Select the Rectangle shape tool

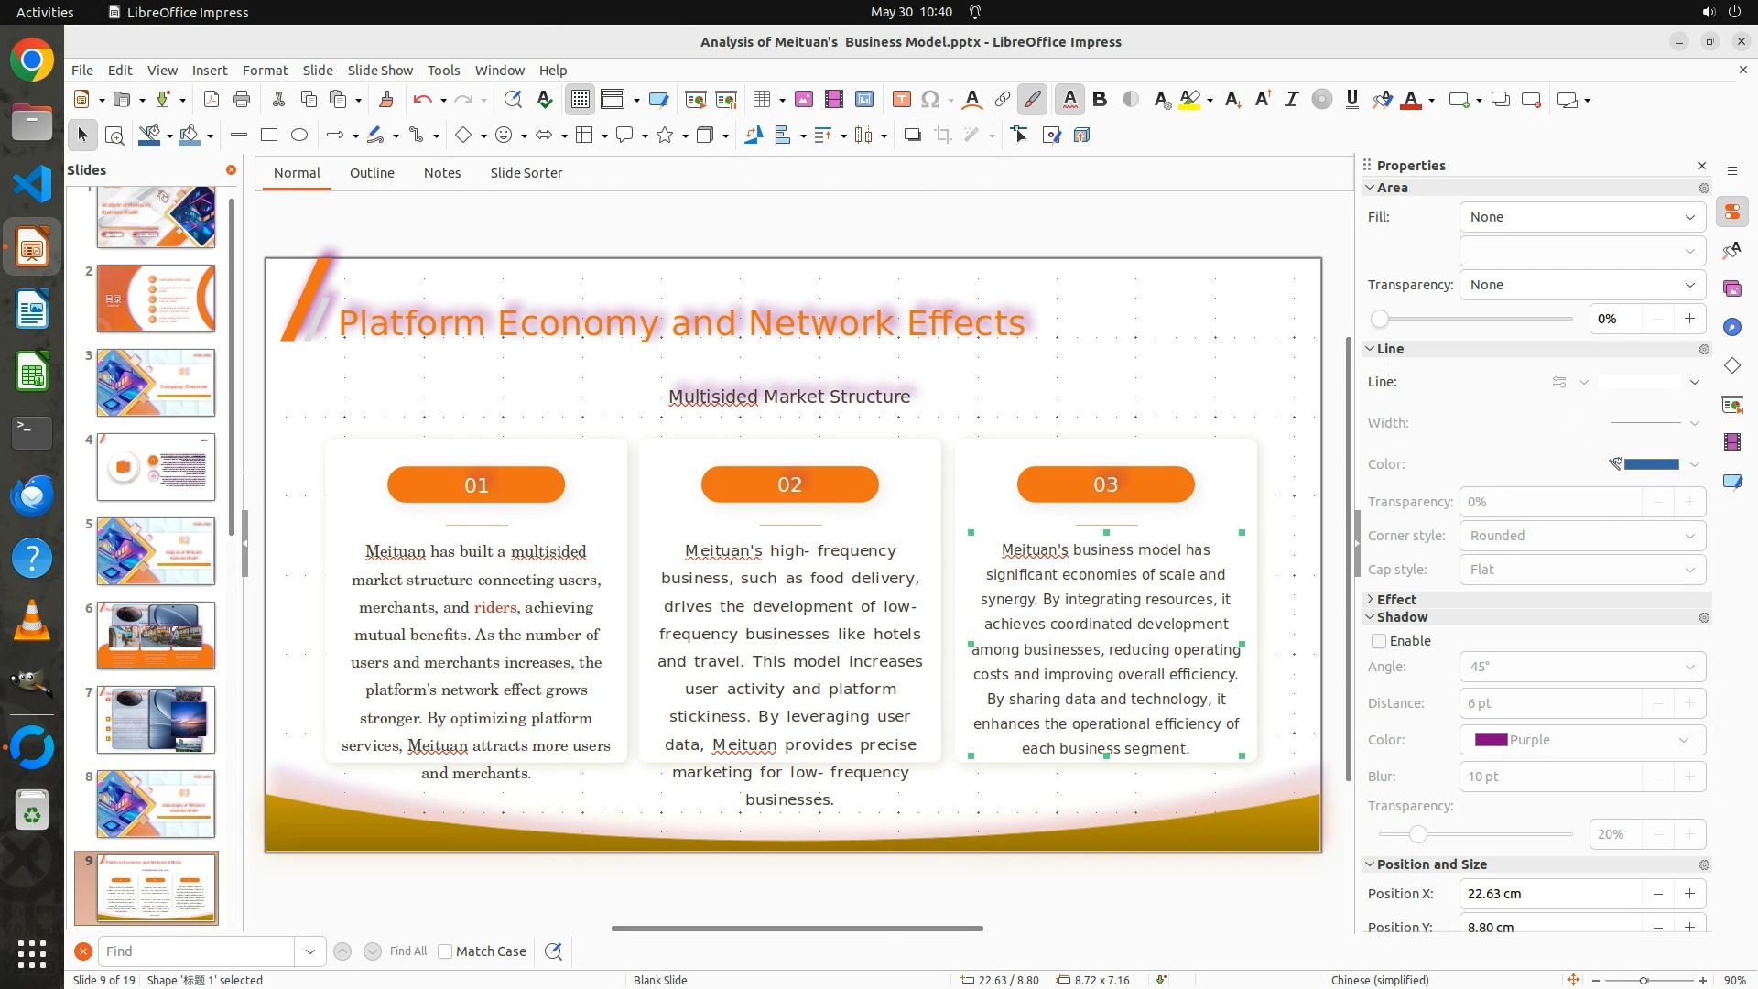coord(269,136)
